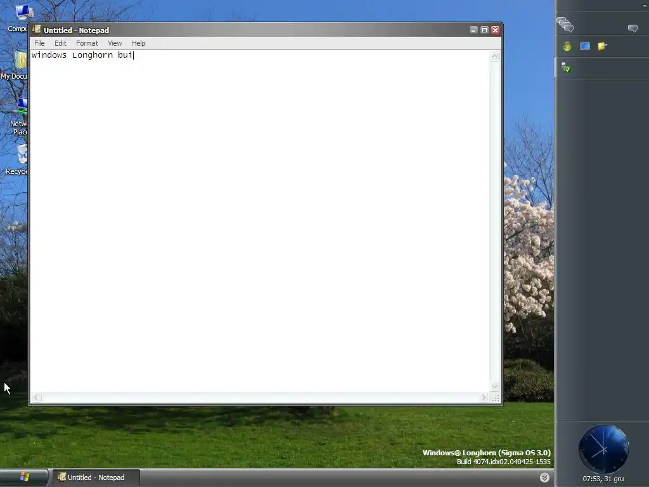Click the Notepad icon in the title bar
This screenshot has height=487, width=649.
pos(37,29)
